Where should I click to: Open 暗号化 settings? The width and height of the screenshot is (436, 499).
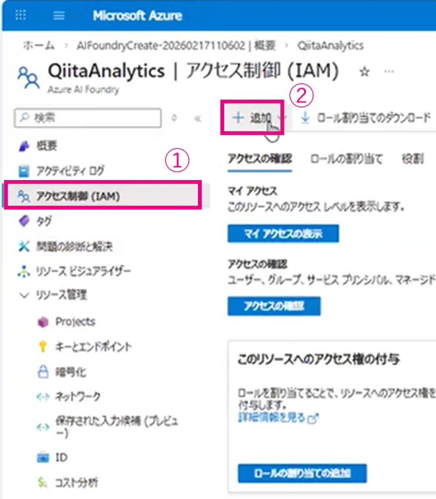point(71,372)
